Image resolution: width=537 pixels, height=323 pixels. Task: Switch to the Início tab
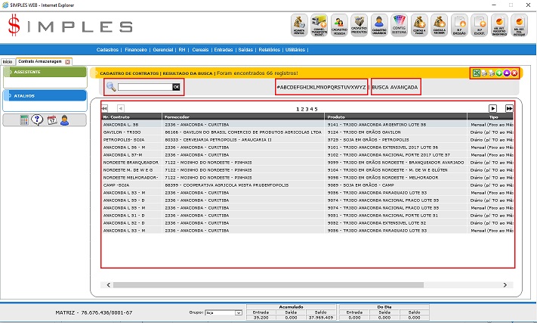pos(8,61)
